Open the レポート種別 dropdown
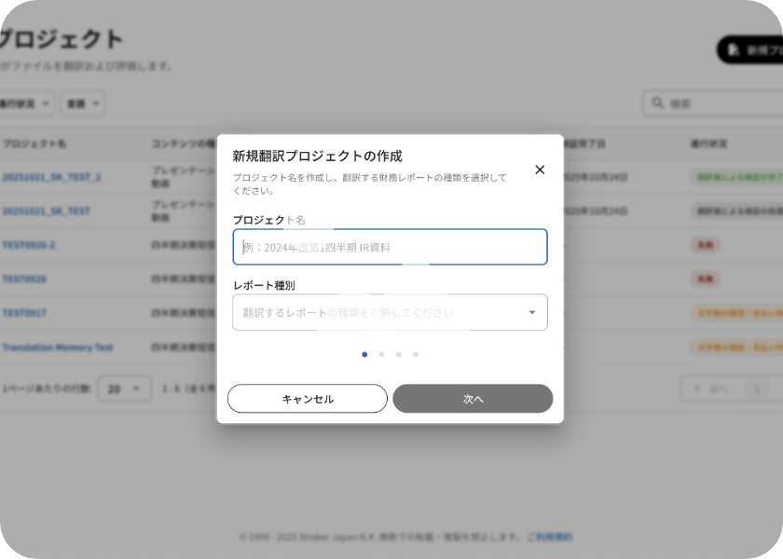The width and height of the screenshot is (783, 559). point(390,312)
